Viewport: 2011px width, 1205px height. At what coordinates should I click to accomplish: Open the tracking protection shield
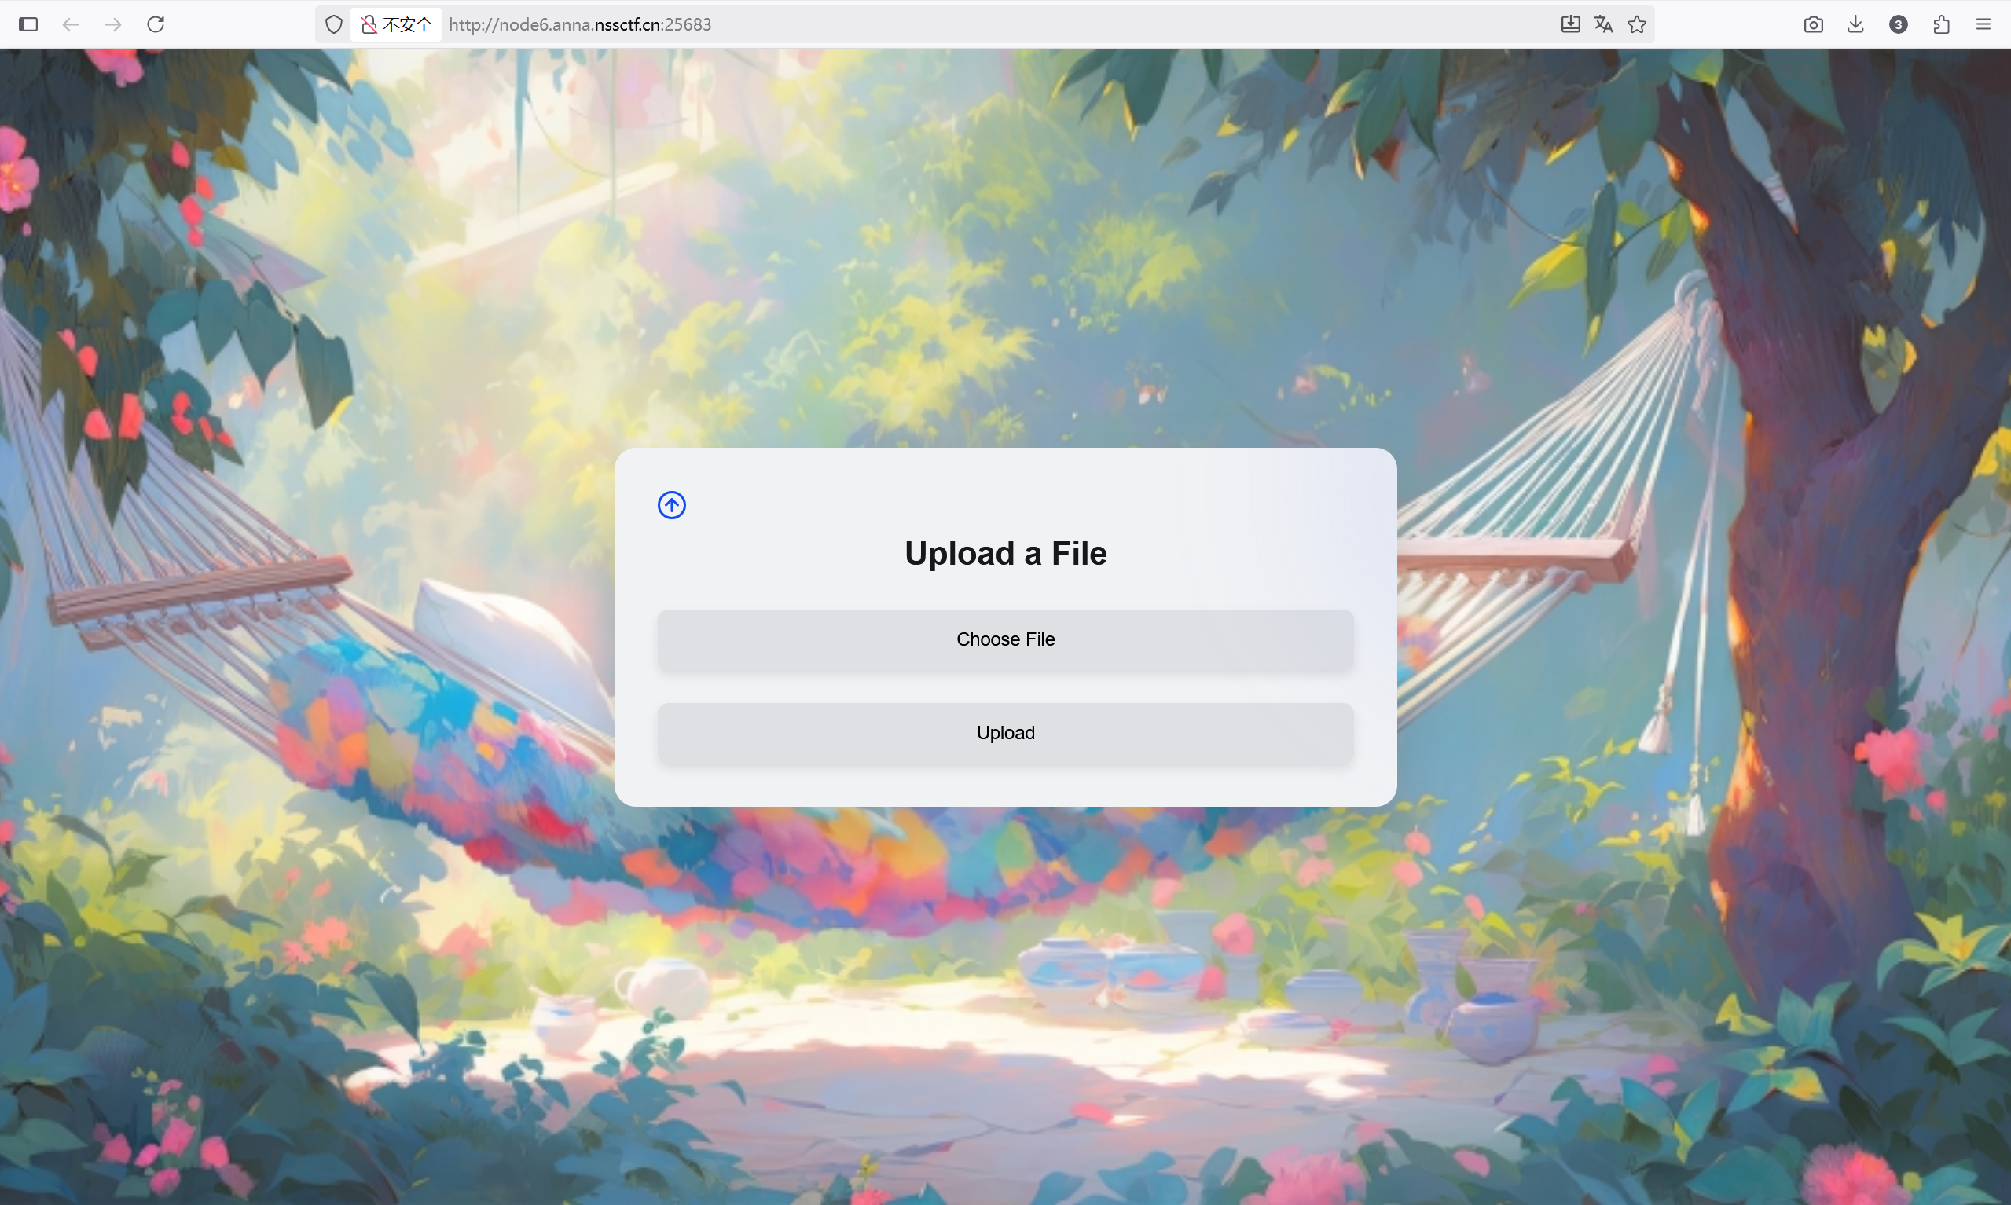tap(334, 24)
